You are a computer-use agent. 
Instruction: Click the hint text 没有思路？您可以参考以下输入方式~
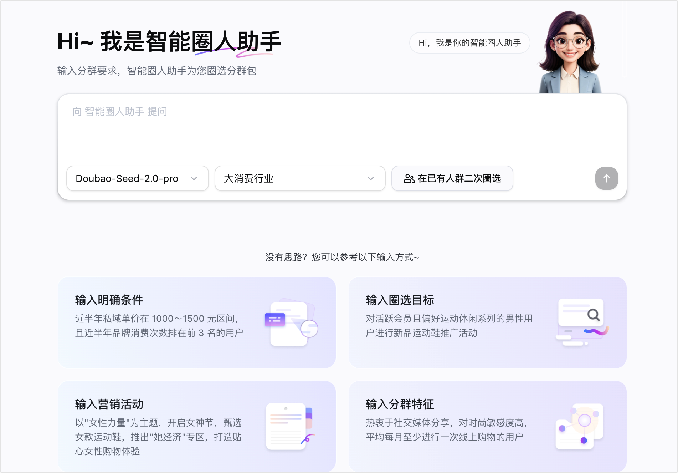click(342, 257)
